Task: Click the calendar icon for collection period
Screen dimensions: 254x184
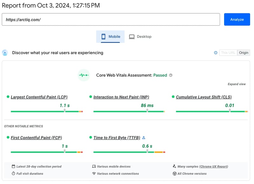Action: click(13, 167)
